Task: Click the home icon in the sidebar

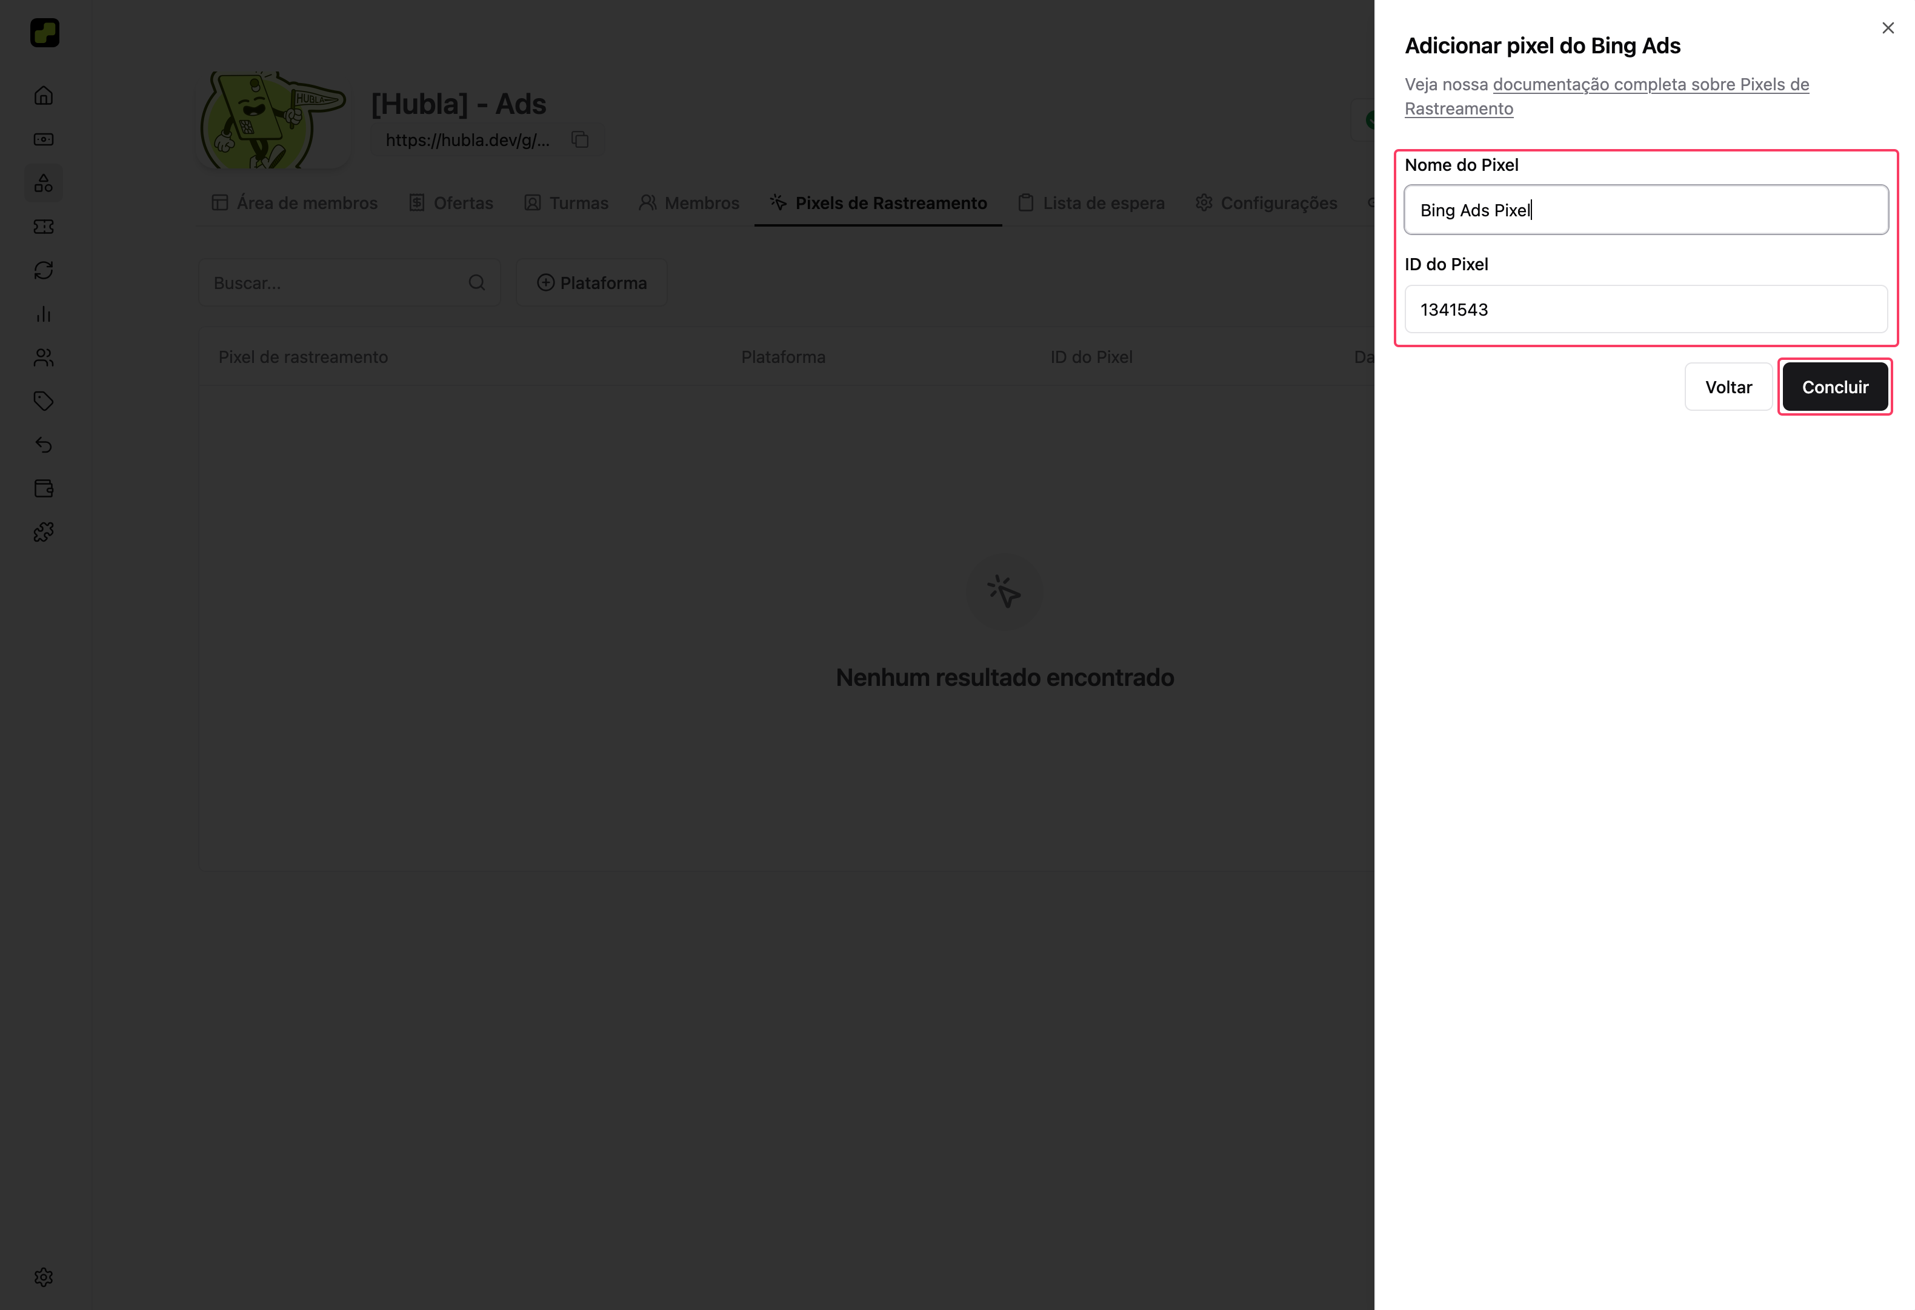Action: tap(44, 96)
